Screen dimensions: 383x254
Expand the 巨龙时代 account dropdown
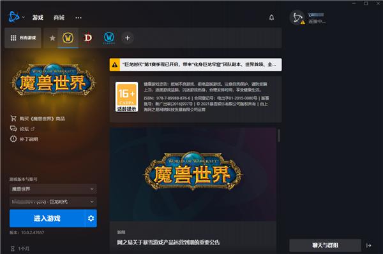[x=53, y=202]
